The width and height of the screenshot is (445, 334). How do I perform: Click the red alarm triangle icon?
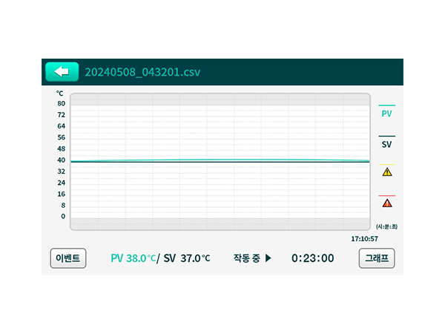[x=386, y=203]
